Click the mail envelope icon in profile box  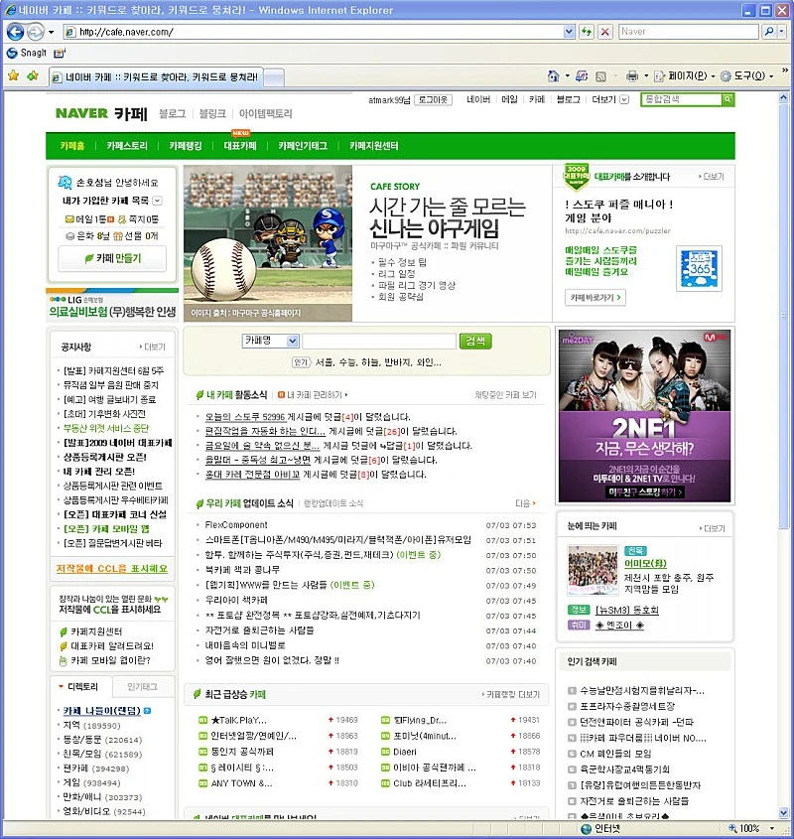point(69,219)
